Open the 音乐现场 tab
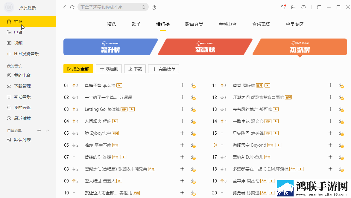The image size is (351, 198). coord(261,24)
